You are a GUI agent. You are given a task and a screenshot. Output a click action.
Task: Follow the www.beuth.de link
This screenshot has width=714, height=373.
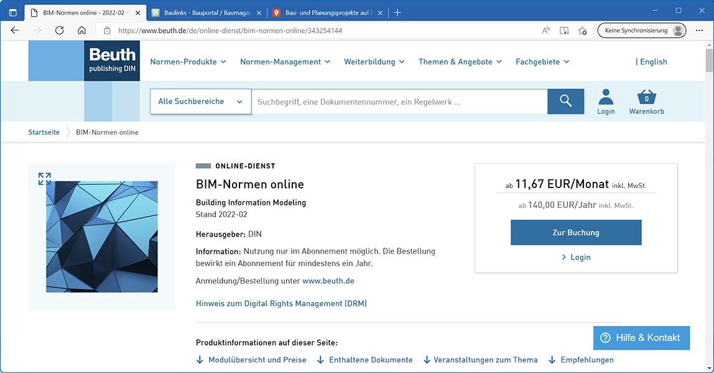[x=328, y=281]
